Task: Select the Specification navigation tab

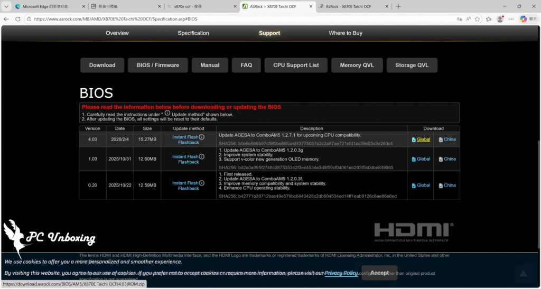Action: click(x=193, y=33)
